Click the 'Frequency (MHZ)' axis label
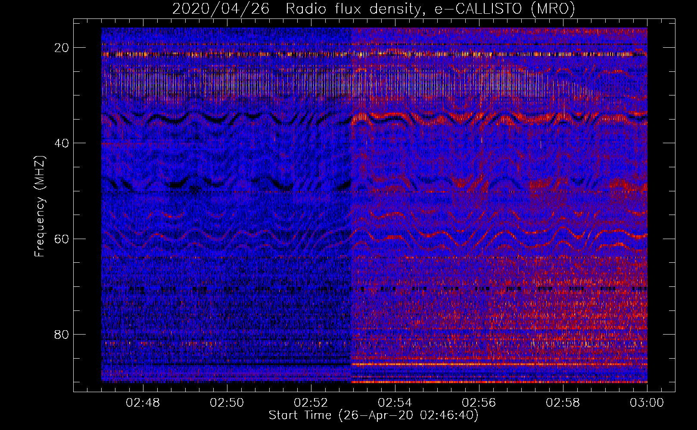The width and height of the screenshot is (697, 430). (x=40, y=206)
